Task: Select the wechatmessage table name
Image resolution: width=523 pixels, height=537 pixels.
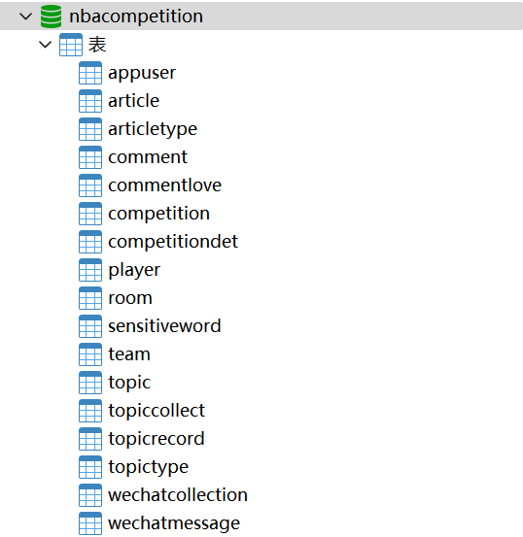Action: point(174,524)
